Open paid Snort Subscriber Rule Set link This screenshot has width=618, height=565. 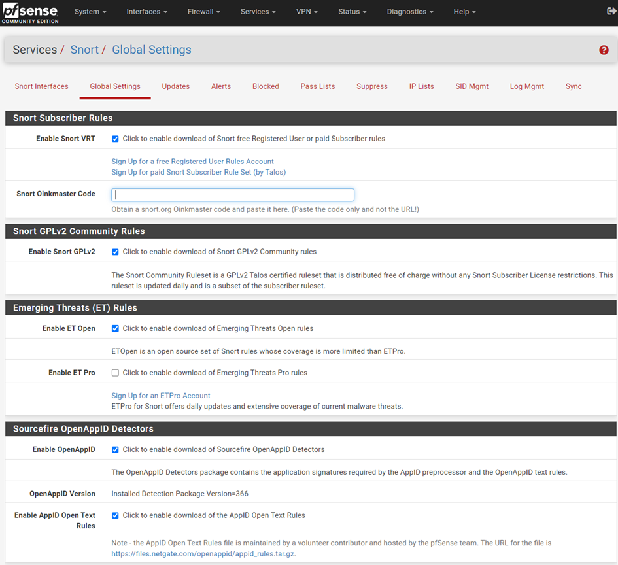click(199, 172)
